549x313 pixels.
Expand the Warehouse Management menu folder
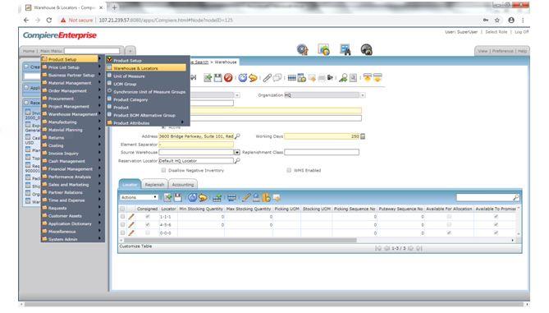[72, 114]
